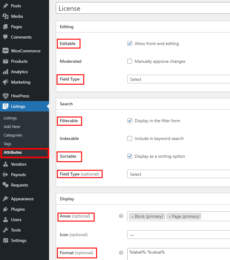Click the Comments sidebar icon

click(5, 37)
